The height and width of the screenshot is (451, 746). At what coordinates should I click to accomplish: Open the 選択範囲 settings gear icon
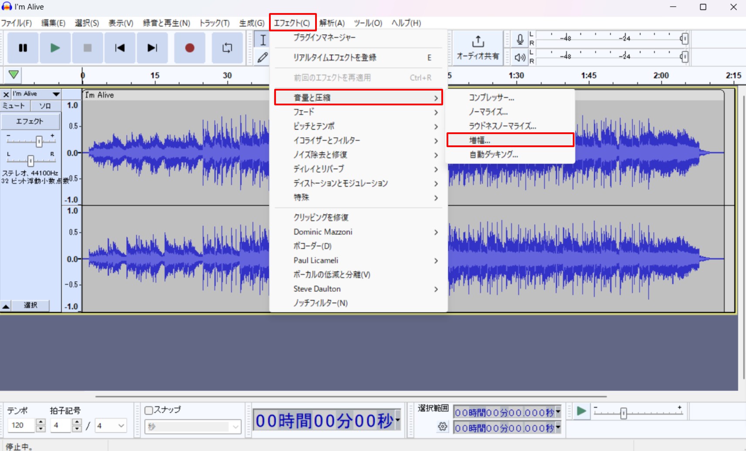tap(443, 427)
